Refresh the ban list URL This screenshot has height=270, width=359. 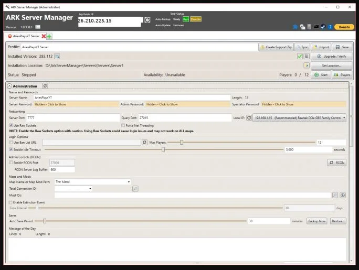[144, 143]
